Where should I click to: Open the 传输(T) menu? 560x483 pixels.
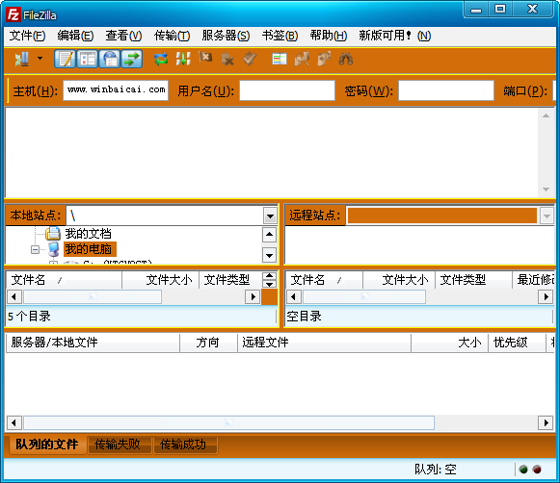click(x=172, y=36)
